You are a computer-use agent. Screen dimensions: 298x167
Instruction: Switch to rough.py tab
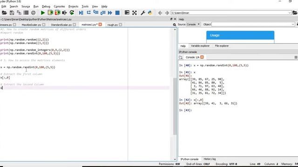tap(113, 25)
